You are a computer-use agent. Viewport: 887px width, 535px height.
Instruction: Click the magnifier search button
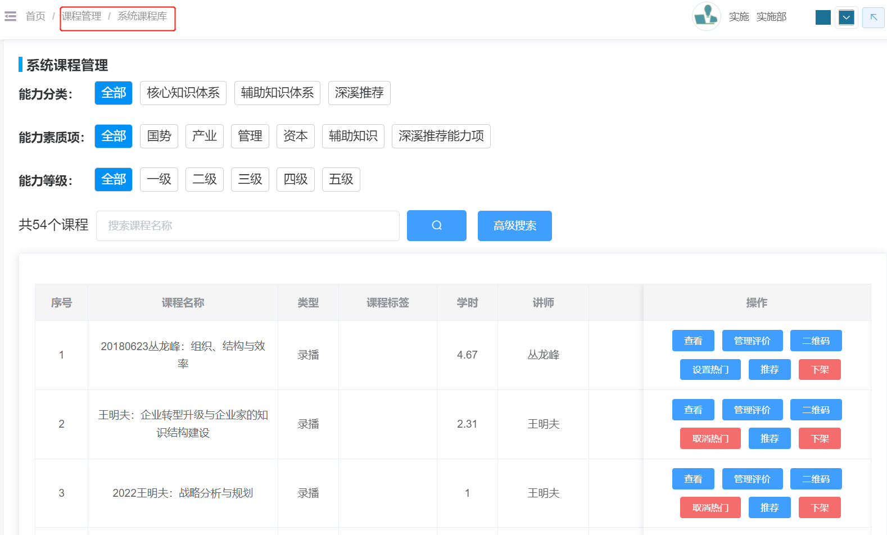tap(436, 225)
